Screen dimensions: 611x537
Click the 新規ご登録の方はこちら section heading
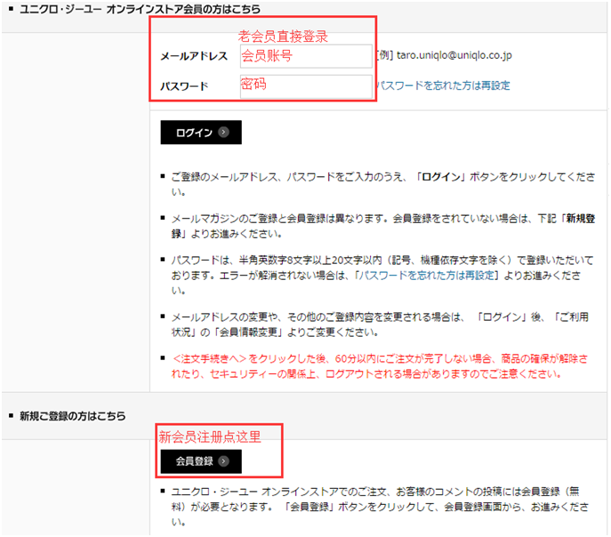73,415
